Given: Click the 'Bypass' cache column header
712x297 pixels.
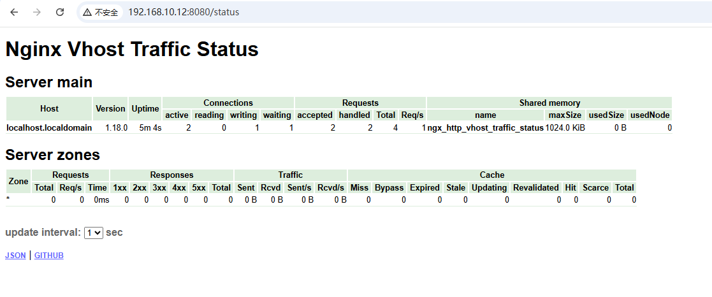Looking at the screenshot, I should click(389, 187).
